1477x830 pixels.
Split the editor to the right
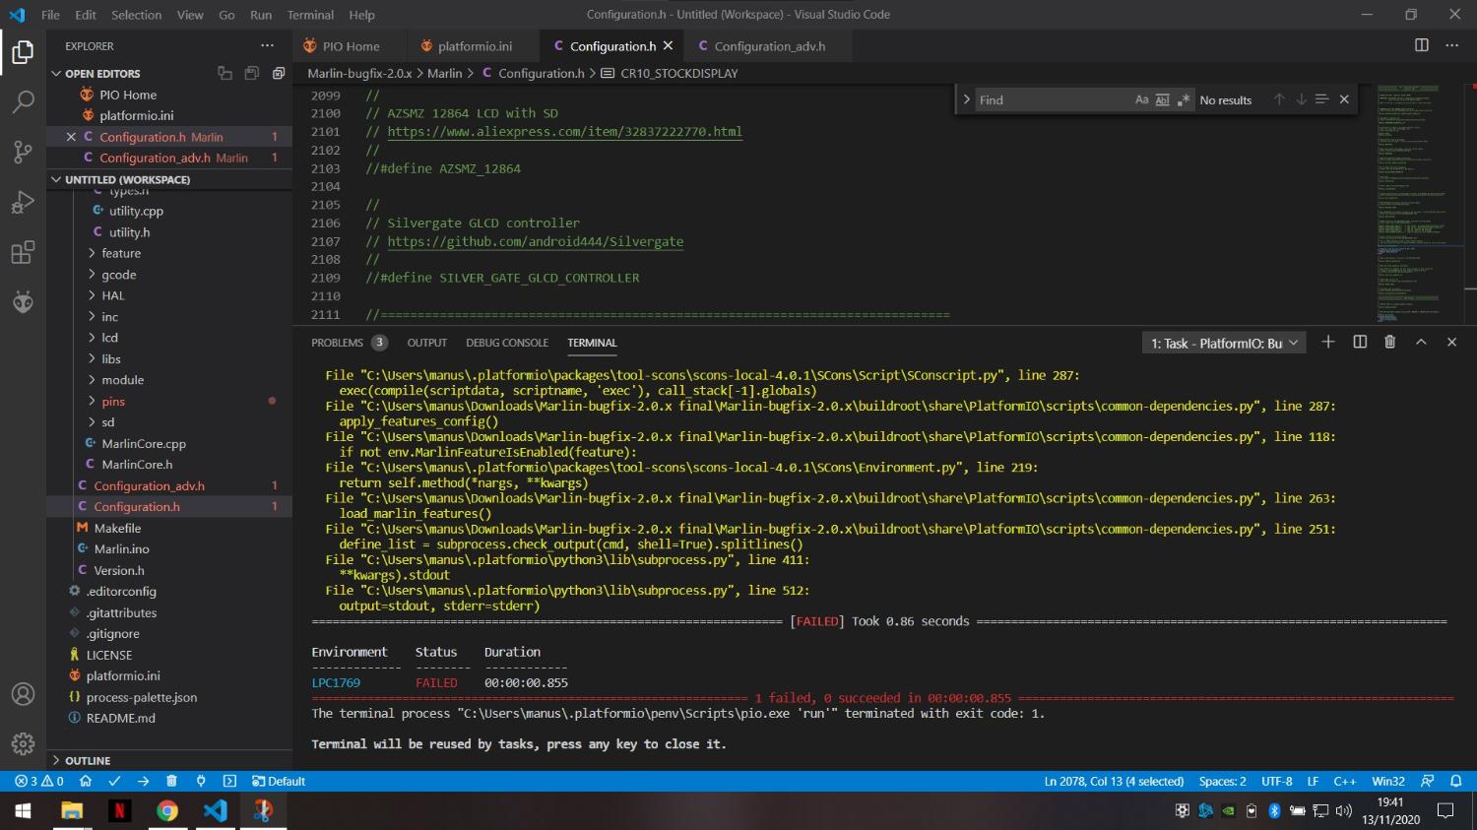coord(1421,45)
